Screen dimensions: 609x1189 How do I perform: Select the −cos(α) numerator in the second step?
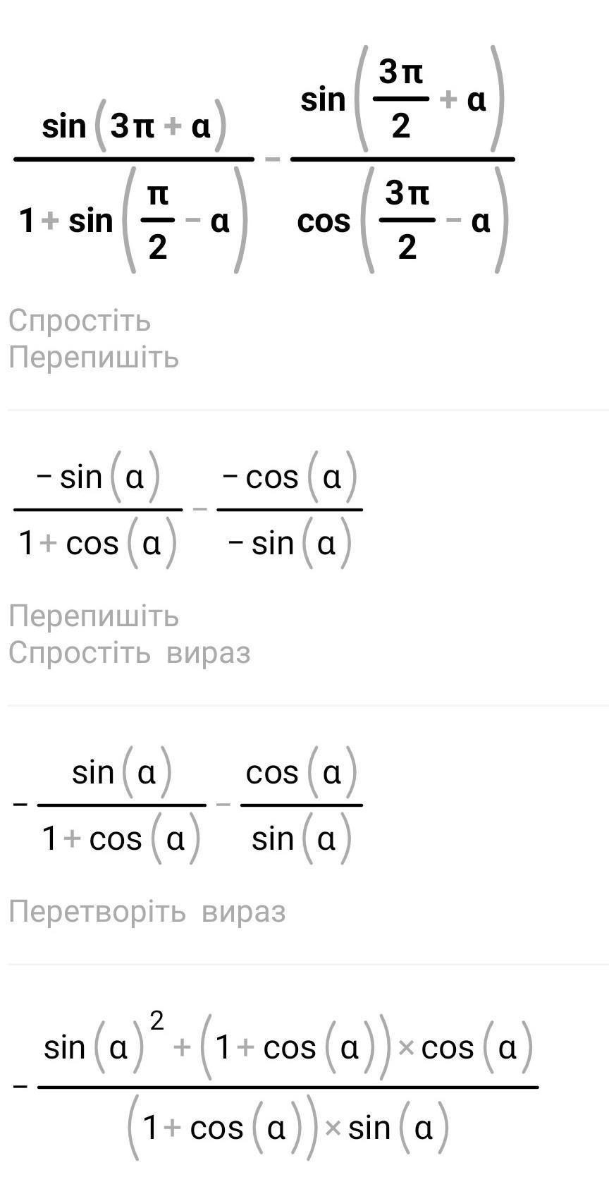pyautogui.click(x=289, y=477)
